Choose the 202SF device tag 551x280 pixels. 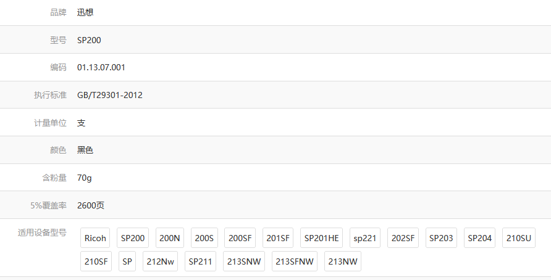[403, 238]
